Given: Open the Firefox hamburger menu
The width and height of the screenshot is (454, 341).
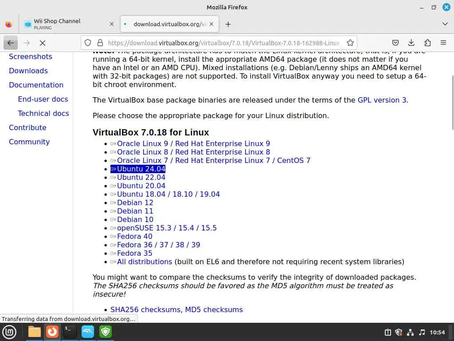Looking at the screenshot, I should point(443,43).
